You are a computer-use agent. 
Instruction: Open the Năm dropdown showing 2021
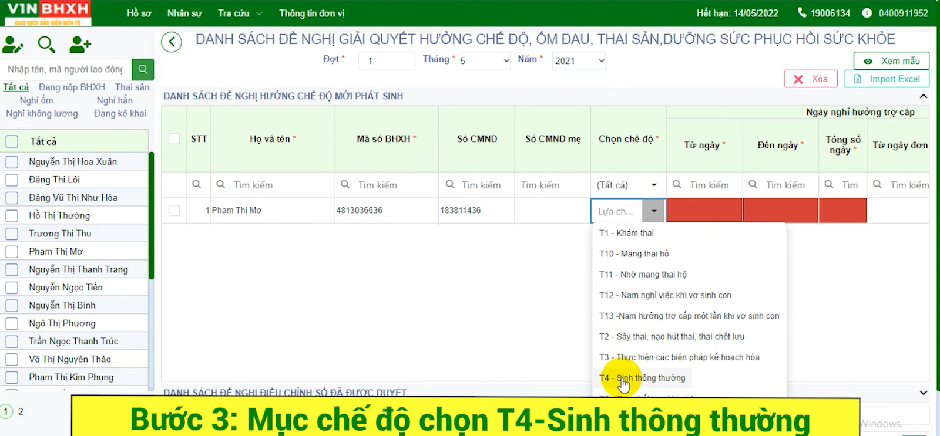[579, 60]
